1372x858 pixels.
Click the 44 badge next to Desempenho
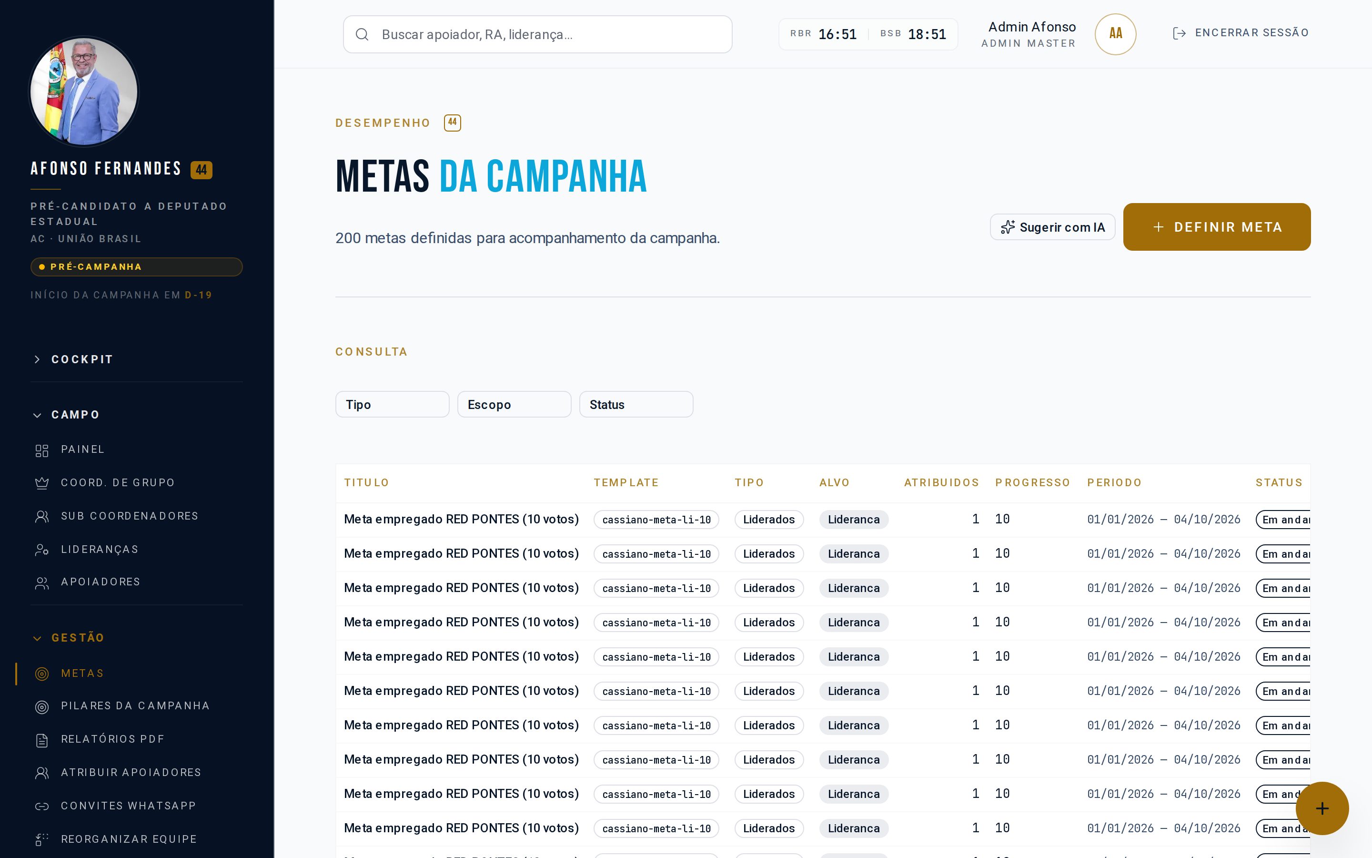click(x=453, y=123)
